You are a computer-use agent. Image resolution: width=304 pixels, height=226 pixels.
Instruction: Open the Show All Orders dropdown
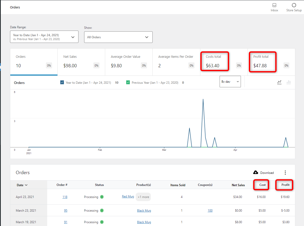[118, 37]
